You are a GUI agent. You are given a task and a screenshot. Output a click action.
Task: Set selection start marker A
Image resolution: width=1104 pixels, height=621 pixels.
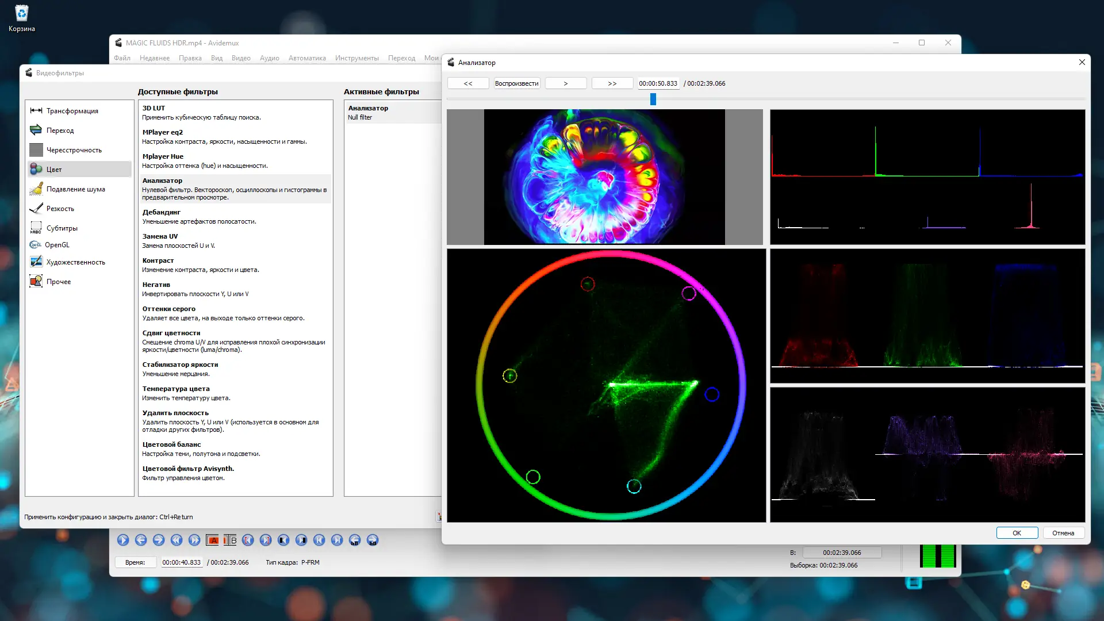coord(213,540)
